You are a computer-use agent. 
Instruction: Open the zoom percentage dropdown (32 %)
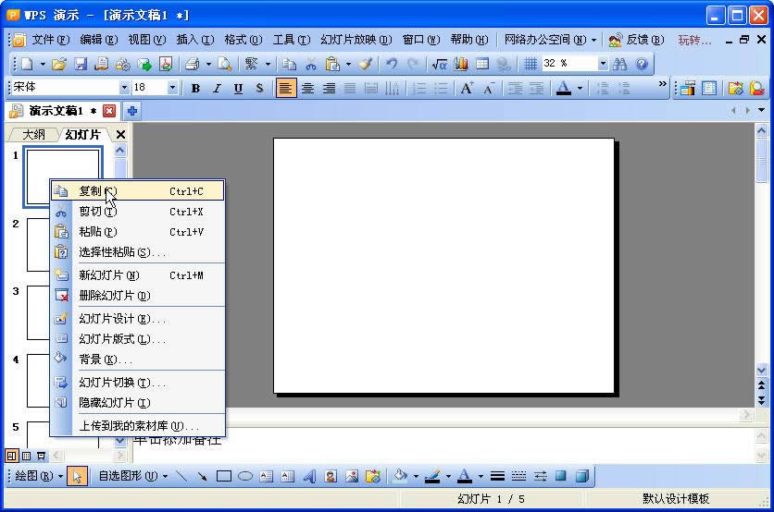pyautogui.click(x=603, y=64)
